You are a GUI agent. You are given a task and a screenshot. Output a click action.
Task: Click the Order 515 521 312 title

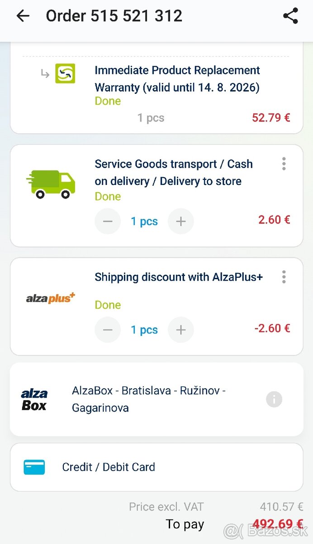point(114,16)
